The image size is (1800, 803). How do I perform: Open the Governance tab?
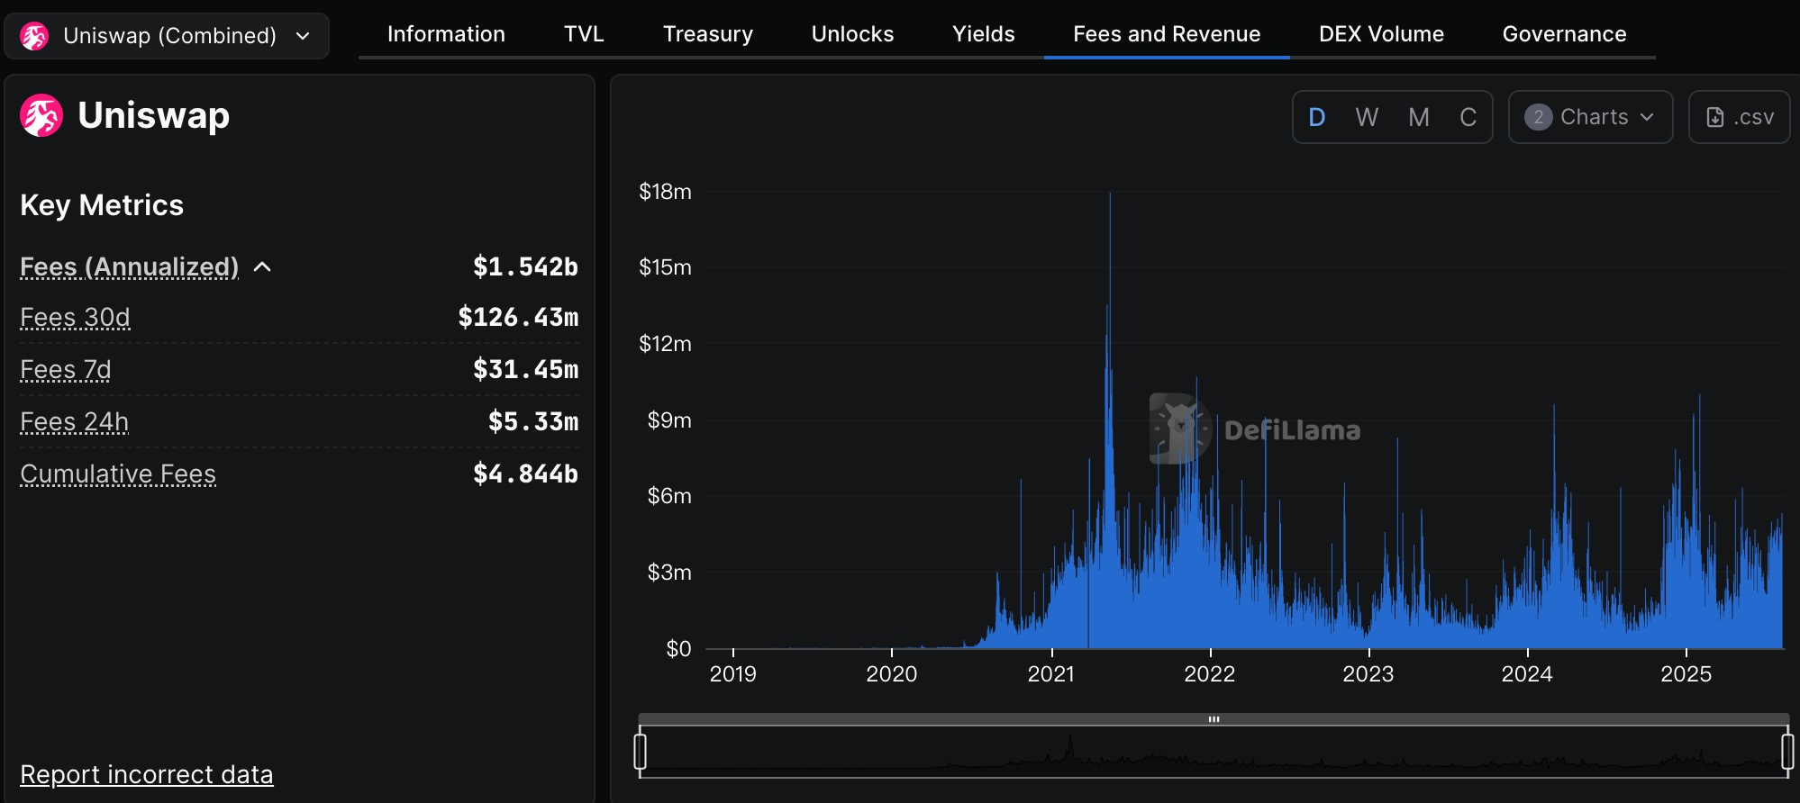tap(1564, 34)
